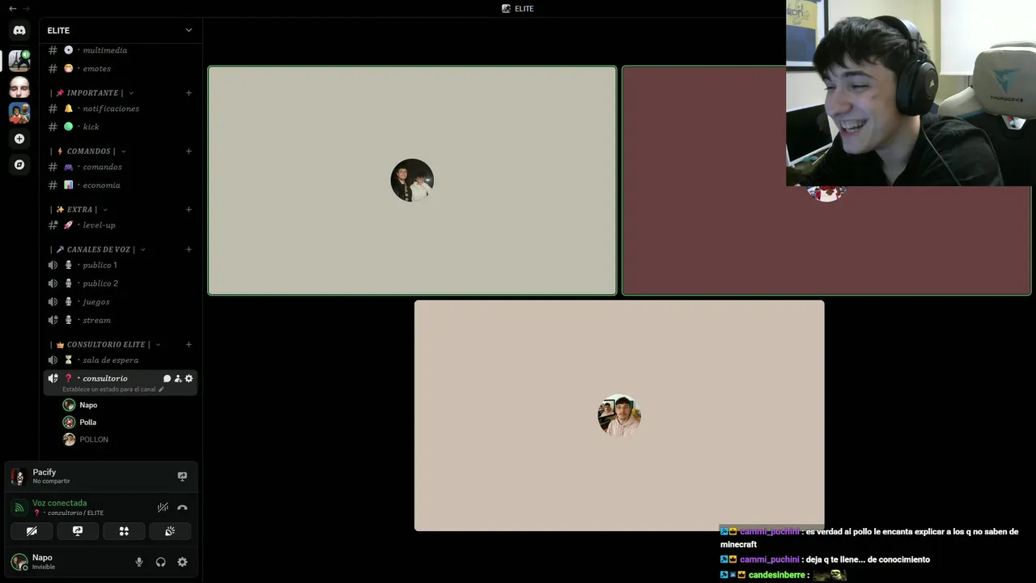This screenshot has width=1036, height=583.
Task: Share screen using the monitor arrow button
Action: [78, 531]
